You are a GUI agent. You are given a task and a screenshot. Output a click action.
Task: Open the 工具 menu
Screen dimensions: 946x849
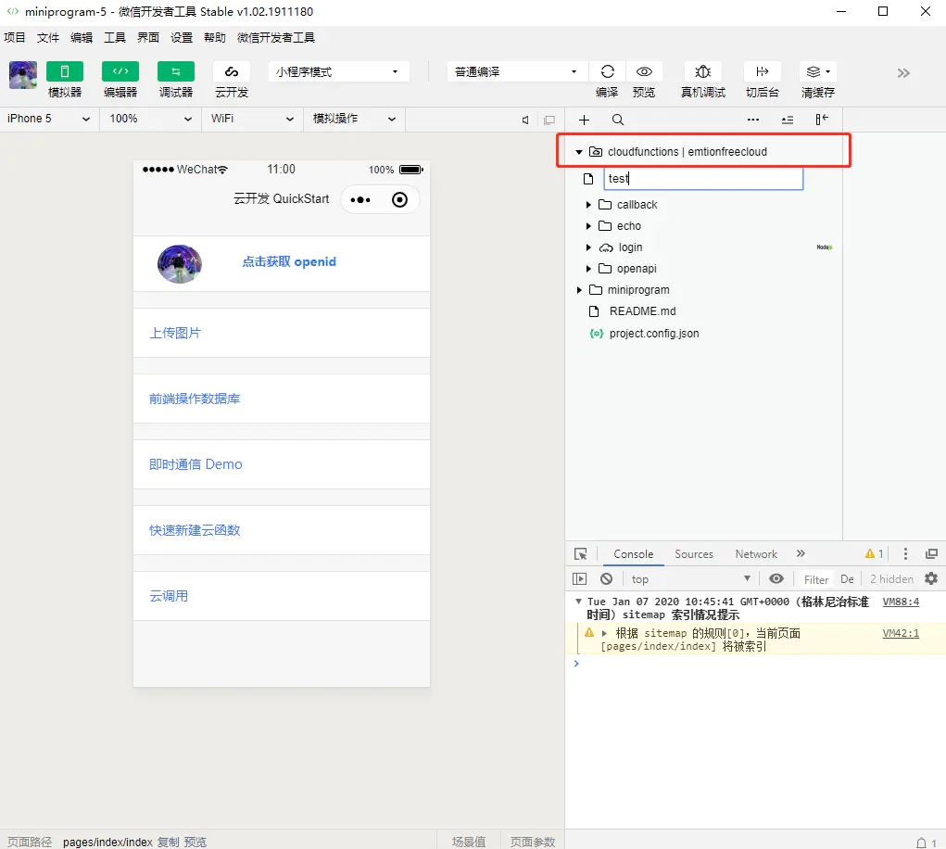click(115, 37)
